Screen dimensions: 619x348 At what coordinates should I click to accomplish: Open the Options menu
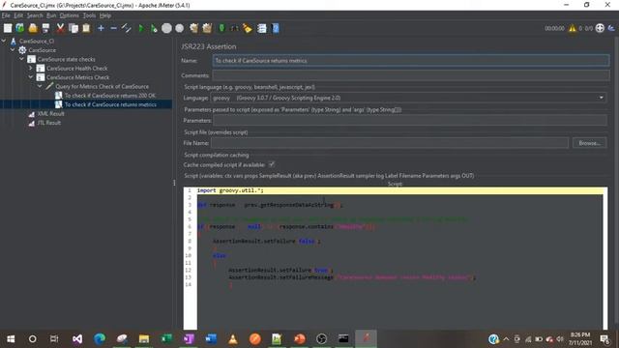[69, 15]
